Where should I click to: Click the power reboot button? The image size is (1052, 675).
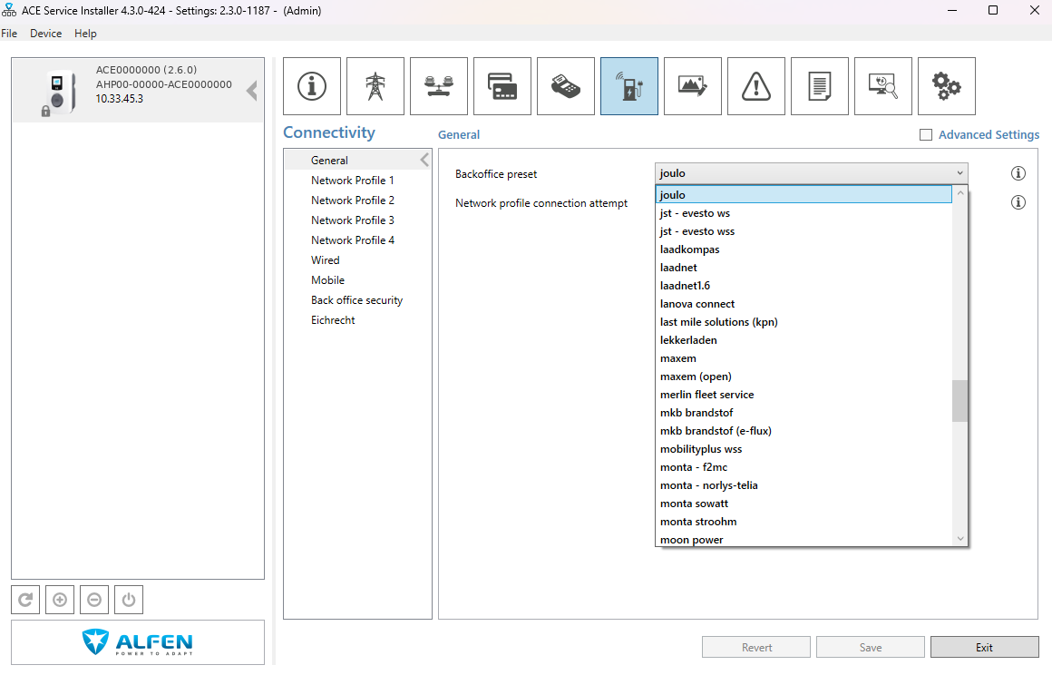point(129,600)
